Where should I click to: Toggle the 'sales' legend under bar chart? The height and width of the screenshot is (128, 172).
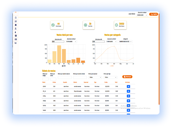tap(64, 66)
